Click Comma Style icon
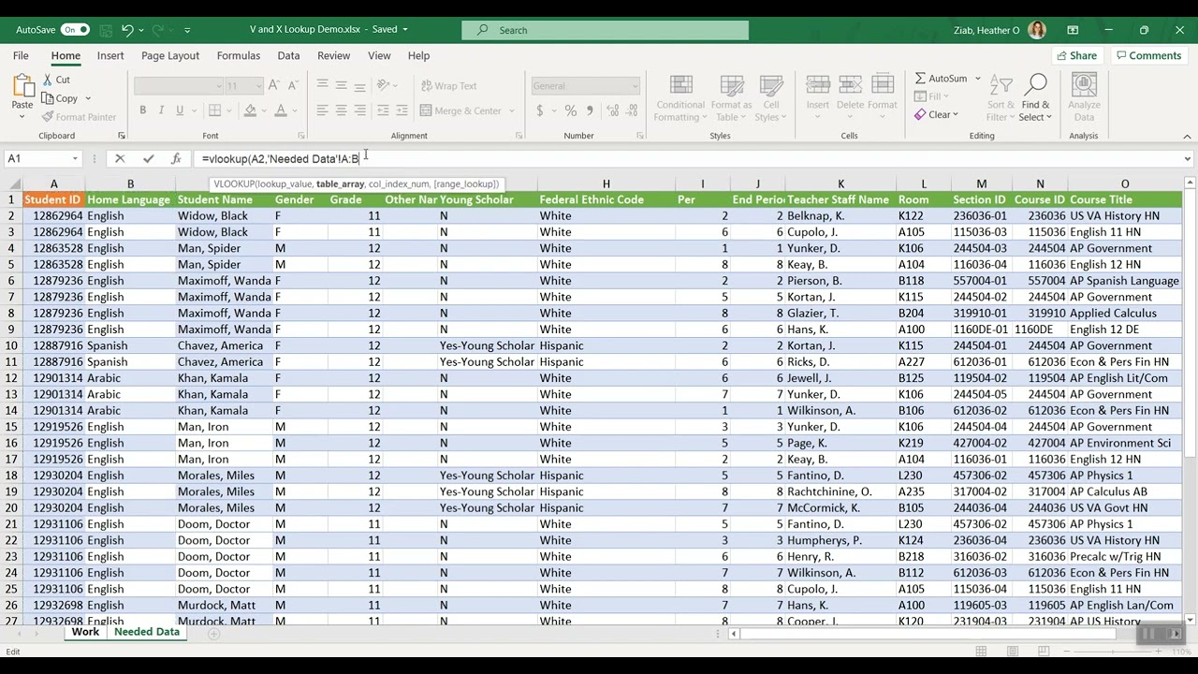This screenshot has height=674, width=1198. (590, 110)
